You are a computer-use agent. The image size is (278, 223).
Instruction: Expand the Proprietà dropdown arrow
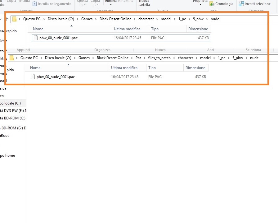click(200, 5)
